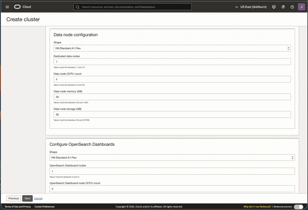Click the Data node OCPU count field
Screen dimensions: 308x210
coord(172,79)
